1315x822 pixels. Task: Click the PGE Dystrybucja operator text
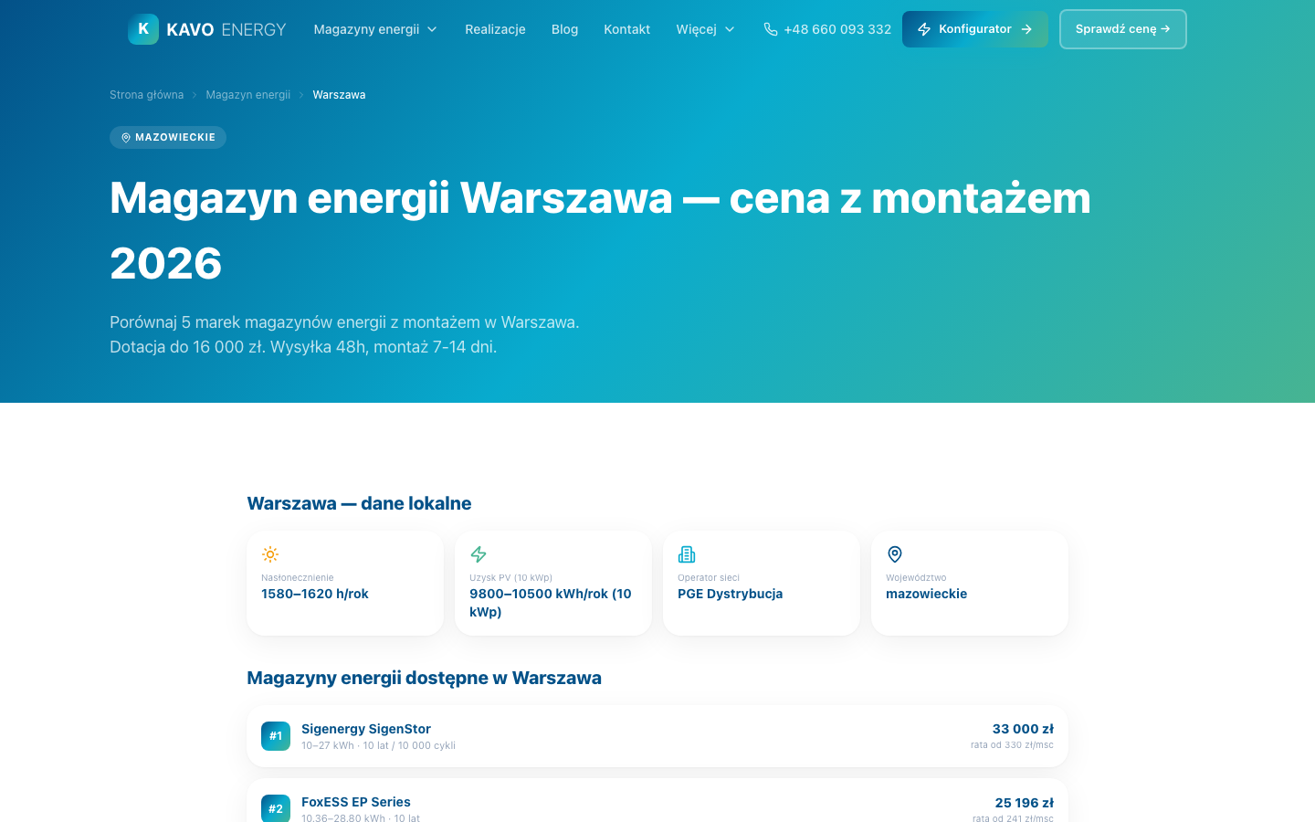pos(730,594)
